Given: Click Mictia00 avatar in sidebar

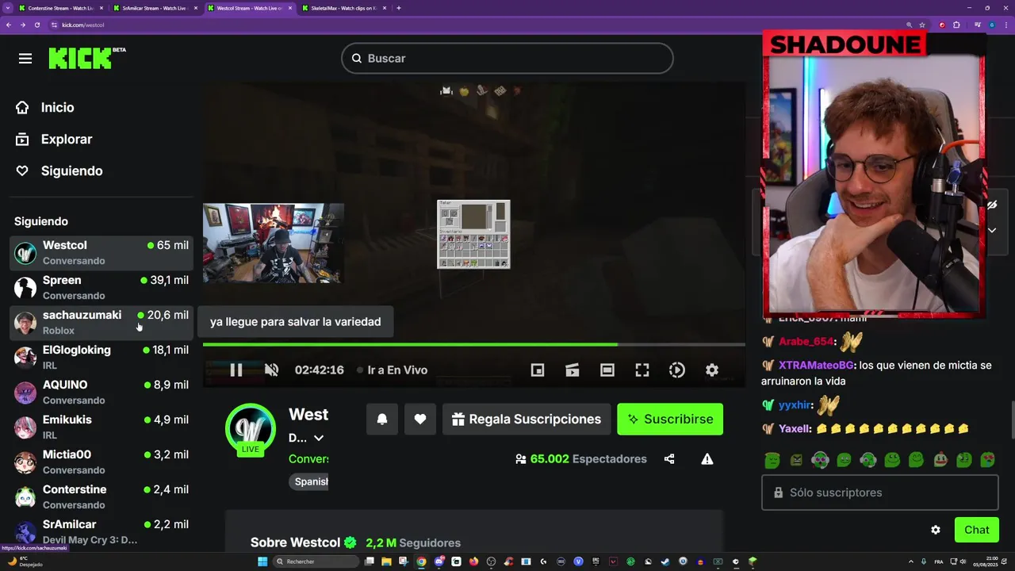Looking at the screenshot, I should click(25, 462).
